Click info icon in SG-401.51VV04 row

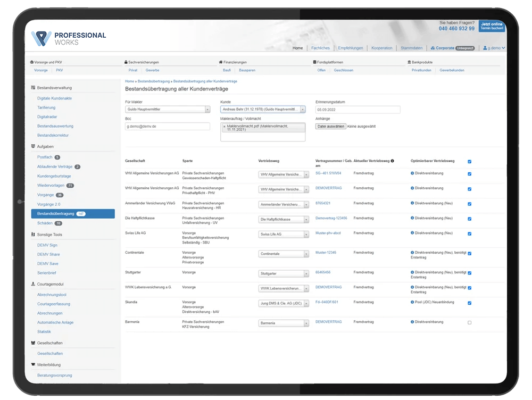(412, 173)
